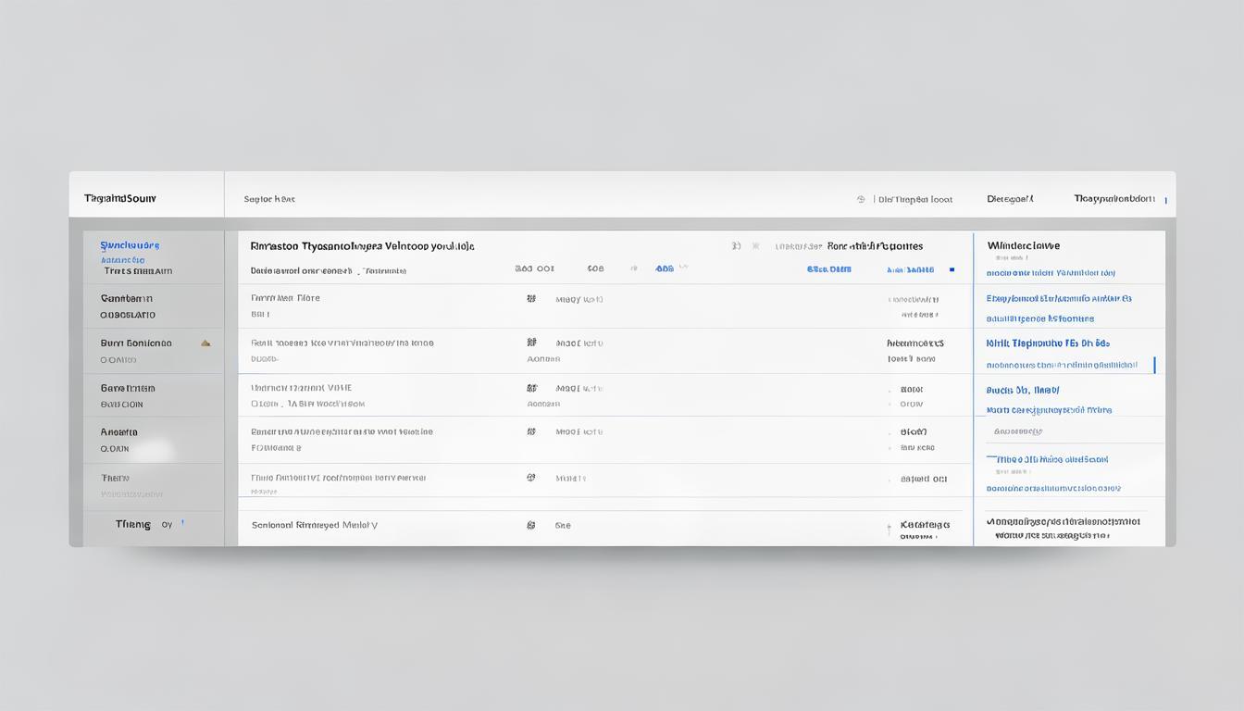This screenshot has height=711, width=1244.
Task: Click the Sagtor hear search field
Action: tap(269, 199)
